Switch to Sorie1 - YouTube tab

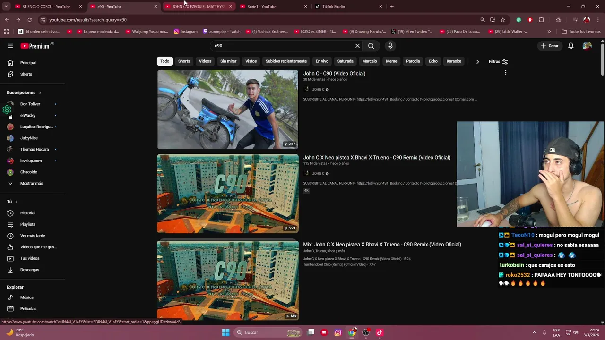(x=274, y=6)
